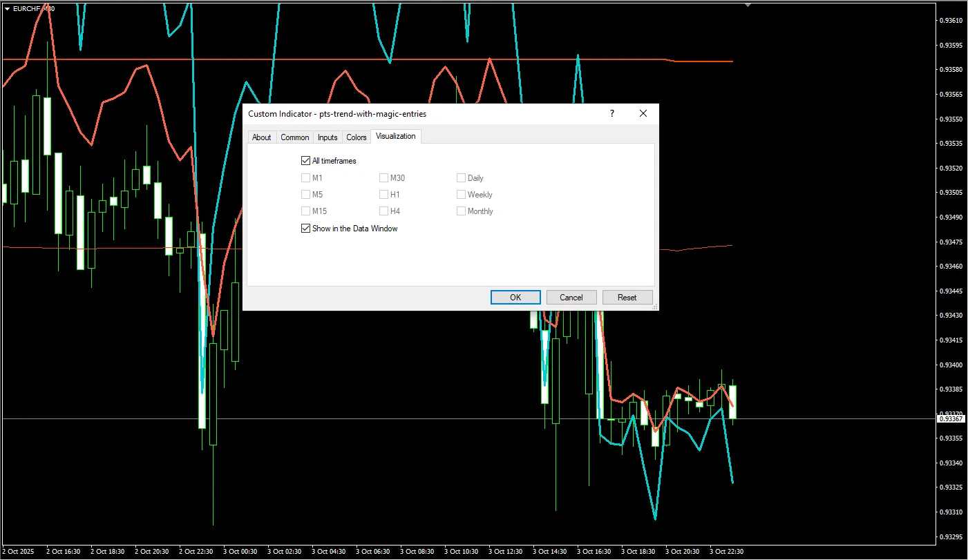Click the EURCHF chart menu arrow
This screenshot has width=968, height=560.
pyautogui.click(x=7, y=8)
